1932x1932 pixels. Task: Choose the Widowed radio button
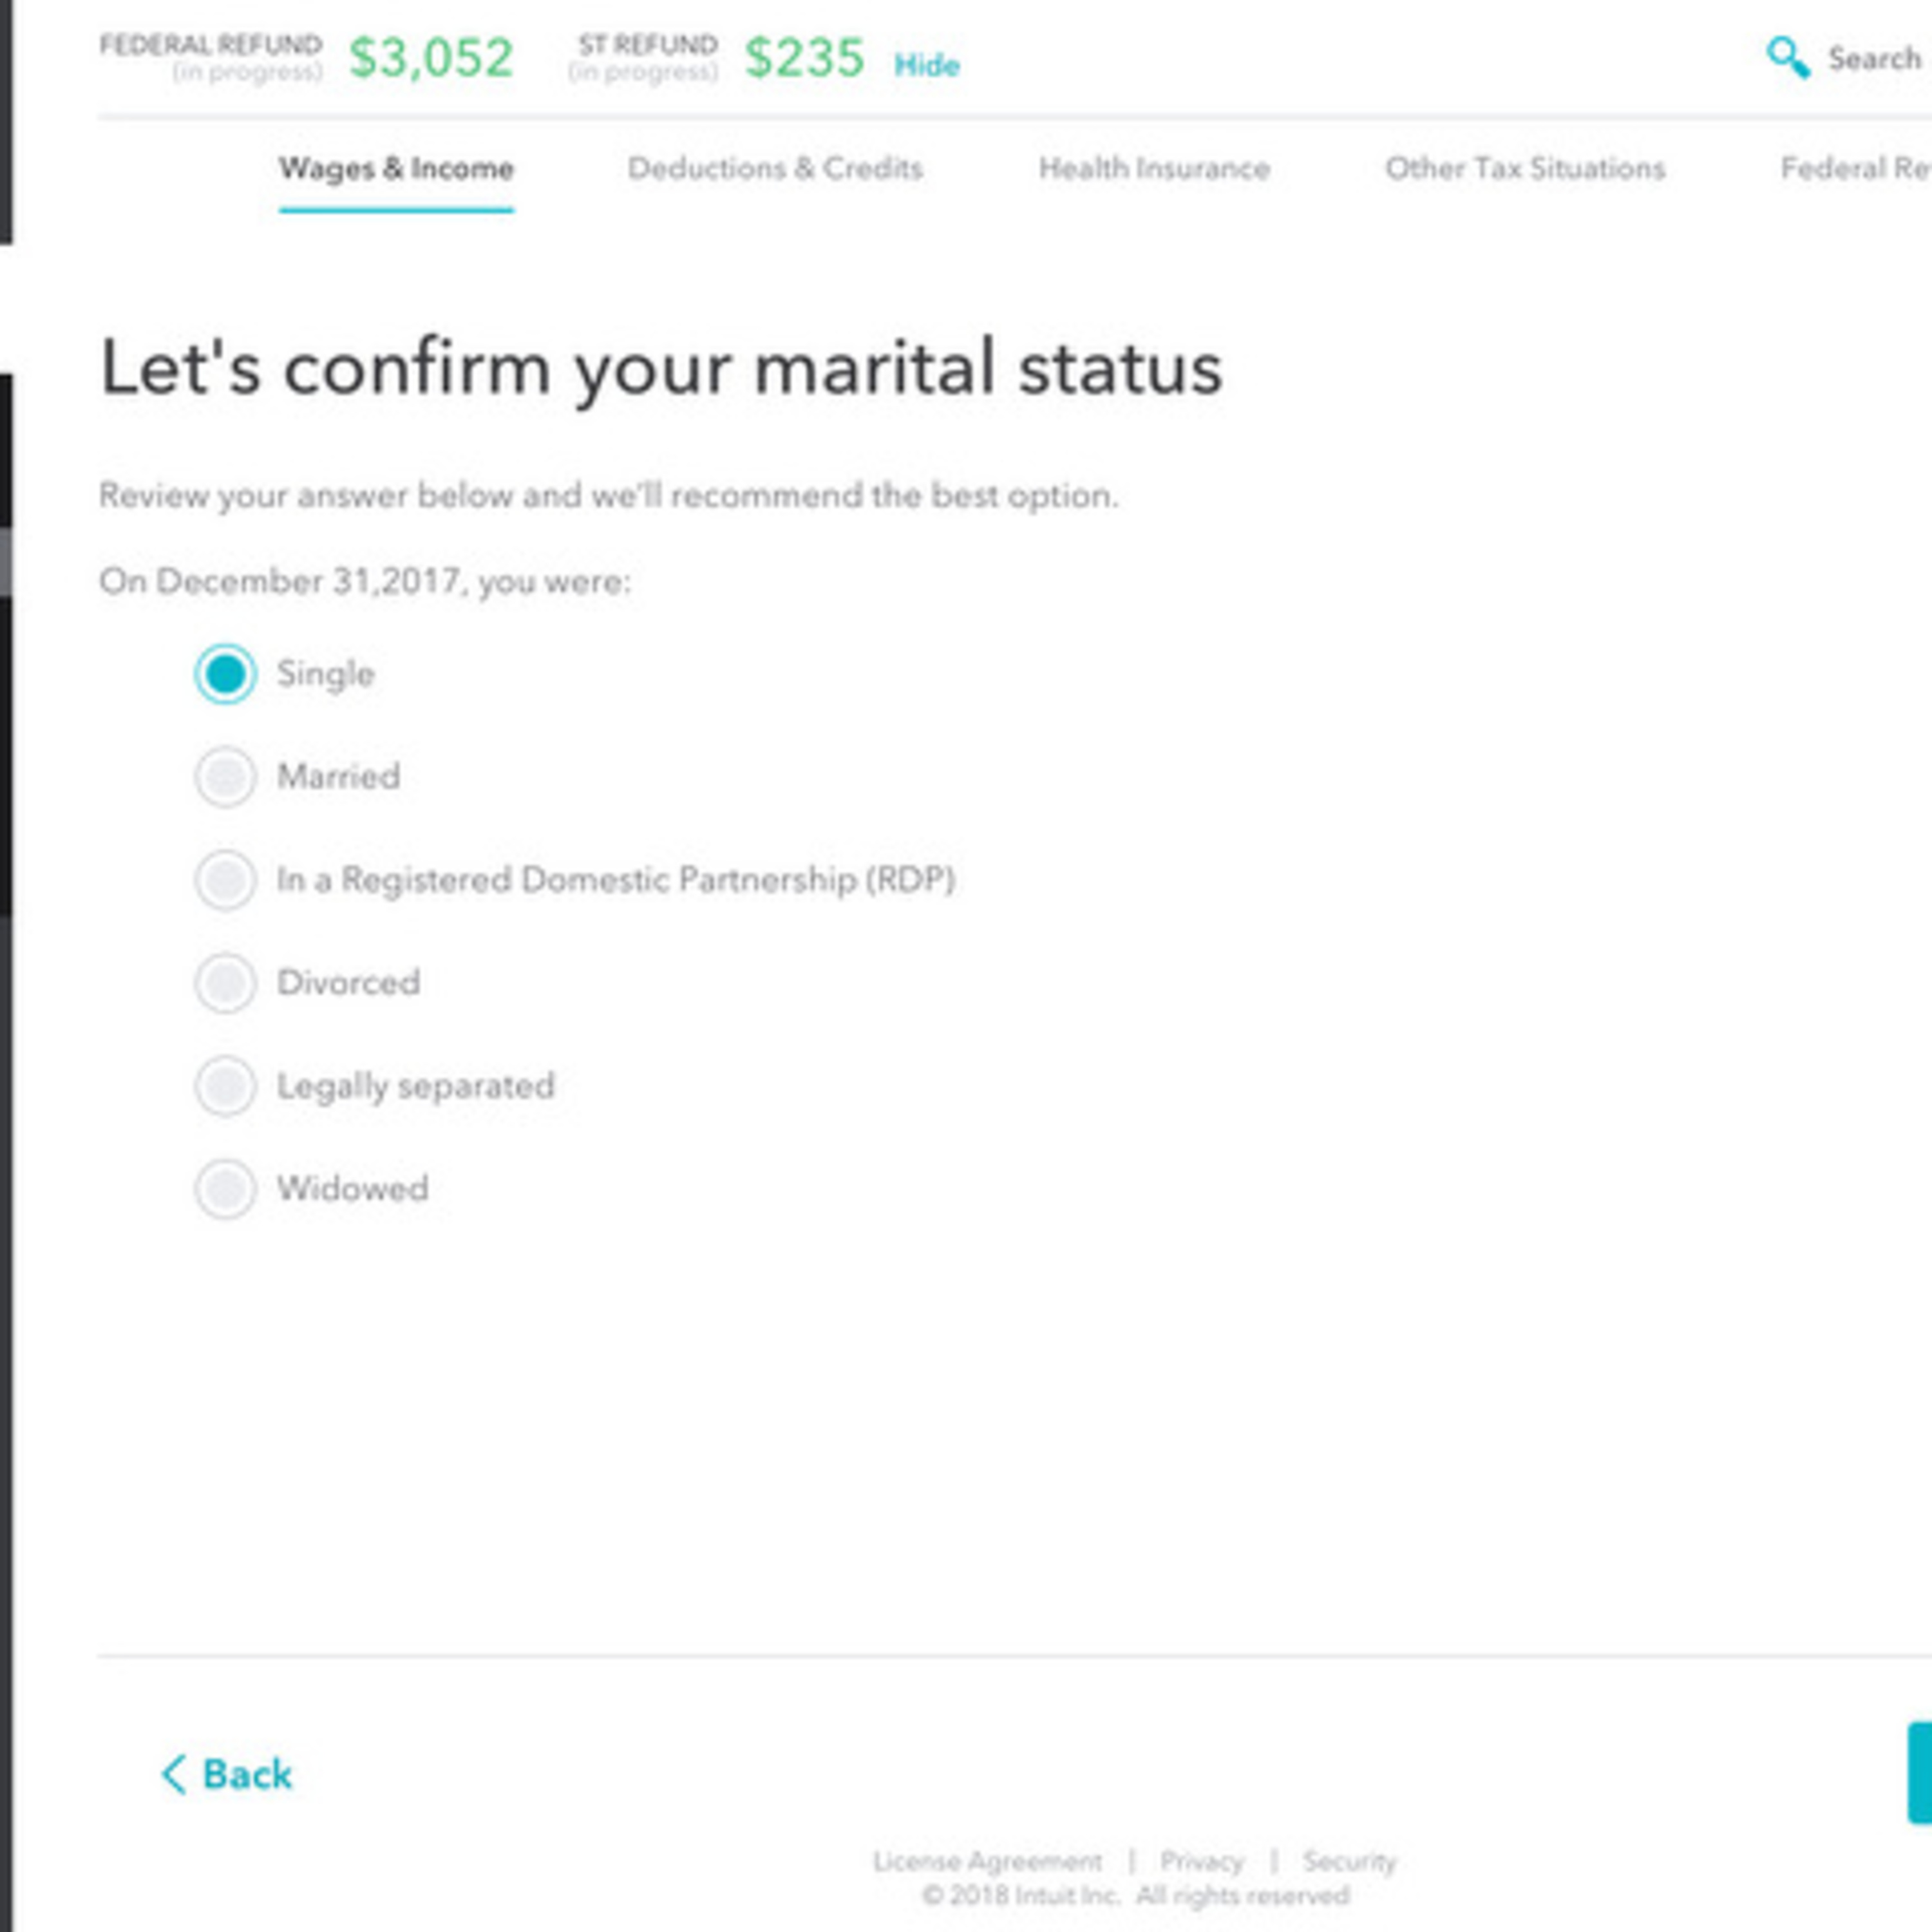click(x=225, y=1189)
